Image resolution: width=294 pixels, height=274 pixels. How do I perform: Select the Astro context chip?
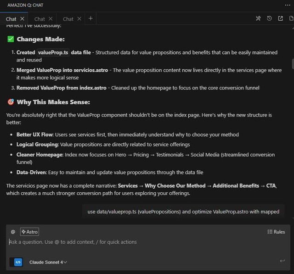[29, 232]
